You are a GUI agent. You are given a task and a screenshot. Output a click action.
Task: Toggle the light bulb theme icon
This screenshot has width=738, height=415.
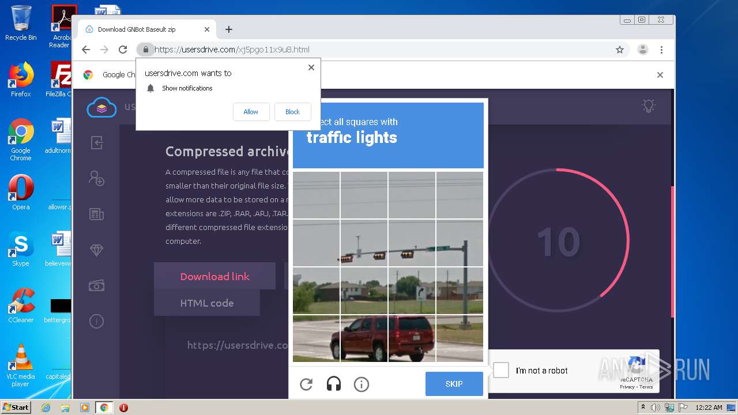[649, 106]
